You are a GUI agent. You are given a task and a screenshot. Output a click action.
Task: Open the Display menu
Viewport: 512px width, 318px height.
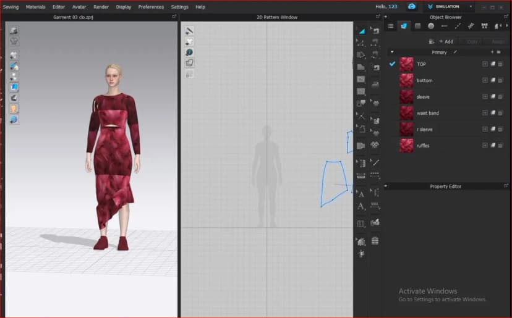tap(124, 7)
